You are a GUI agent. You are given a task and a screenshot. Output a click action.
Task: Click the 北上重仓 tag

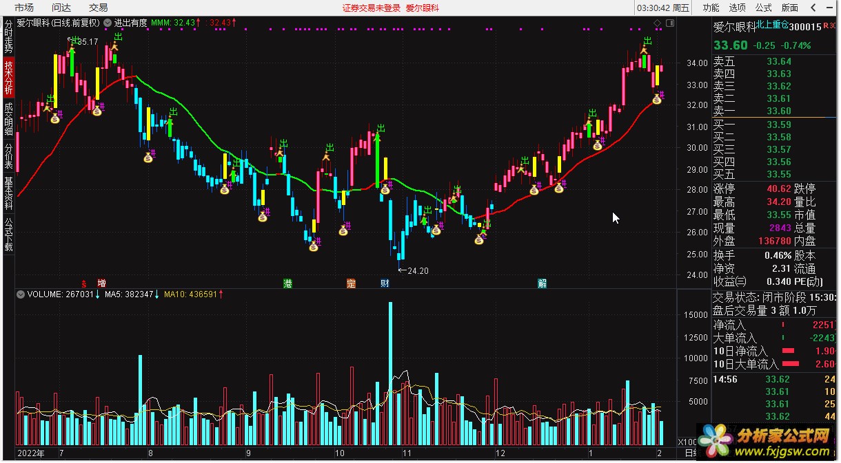772,25
